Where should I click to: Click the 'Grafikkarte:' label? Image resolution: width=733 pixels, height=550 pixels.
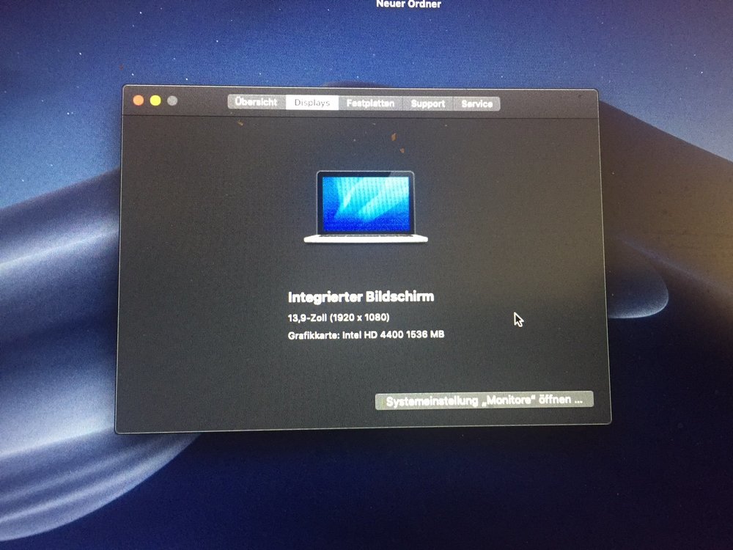click(x=314, y=335)
